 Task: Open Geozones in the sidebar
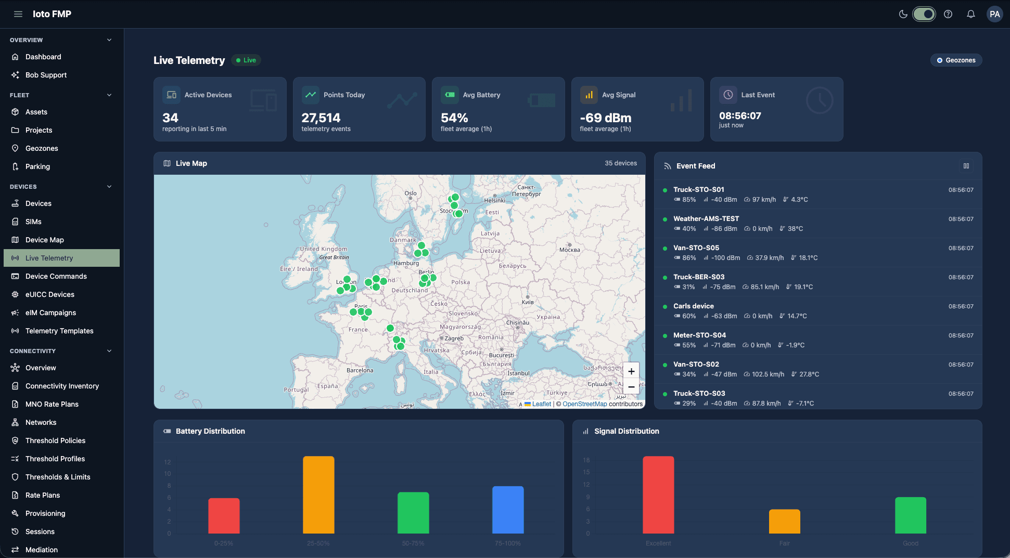[61, 148]
